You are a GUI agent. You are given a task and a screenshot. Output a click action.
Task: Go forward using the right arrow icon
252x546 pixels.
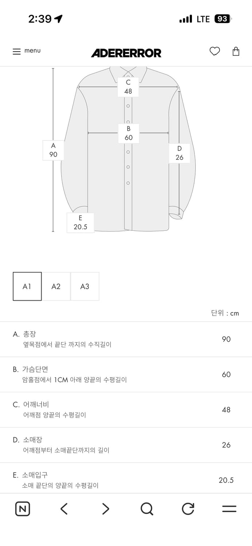[x=105, y=509]
